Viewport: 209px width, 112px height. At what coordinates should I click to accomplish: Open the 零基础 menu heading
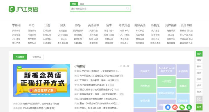16,25
